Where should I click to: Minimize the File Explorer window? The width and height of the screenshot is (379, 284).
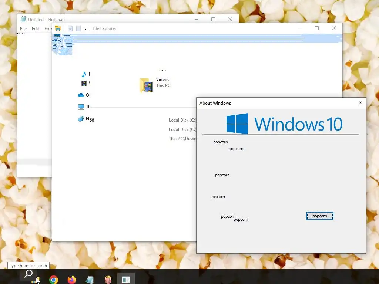point(300,28)
